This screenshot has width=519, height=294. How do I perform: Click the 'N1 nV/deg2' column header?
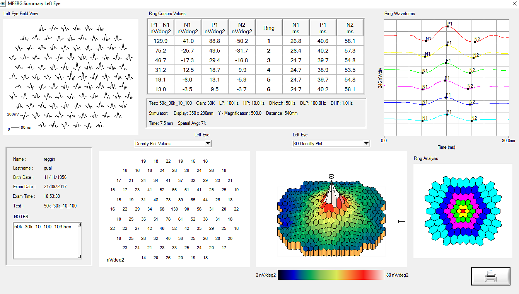[x=188, y=28]
